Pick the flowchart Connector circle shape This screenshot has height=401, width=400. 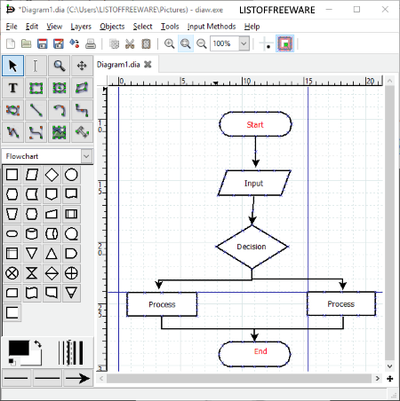coord(71,175)
